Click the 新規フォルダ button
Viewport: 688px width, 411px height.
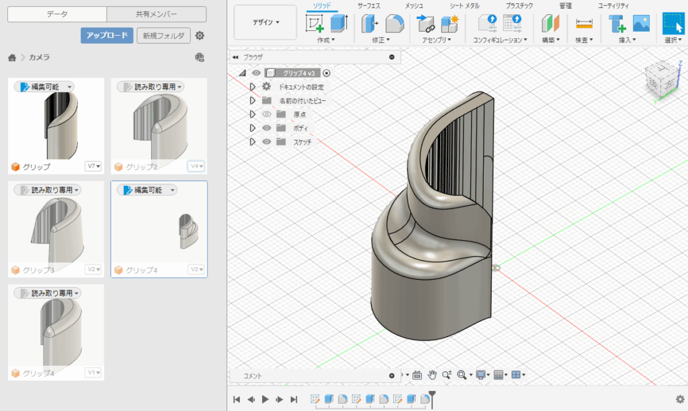(163, 36)
